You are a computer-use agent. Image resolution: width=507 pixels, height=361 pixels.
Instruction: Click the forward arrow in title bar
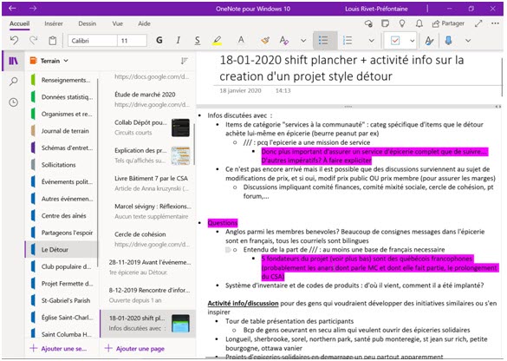pos(33,9)
